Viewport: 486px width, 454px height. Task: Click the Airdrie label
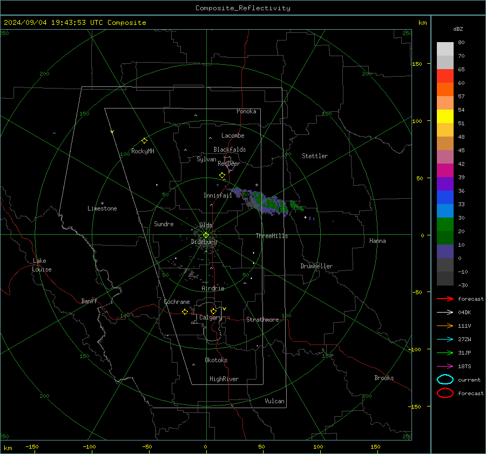coord(213,288)
